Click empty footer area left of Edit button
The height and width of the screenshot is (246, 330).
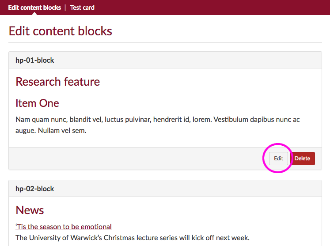pyautogui.click(x=133, y=159)
